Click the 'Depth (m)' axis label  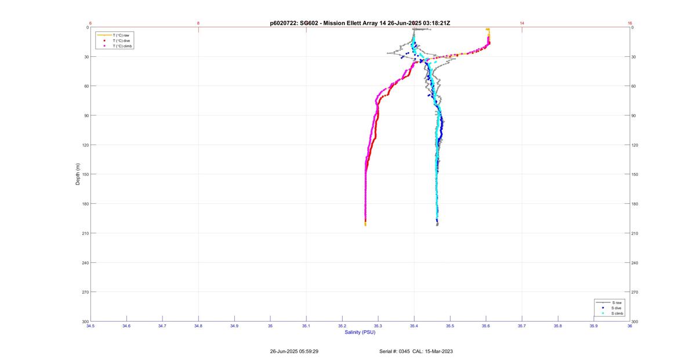coord(78,174)
